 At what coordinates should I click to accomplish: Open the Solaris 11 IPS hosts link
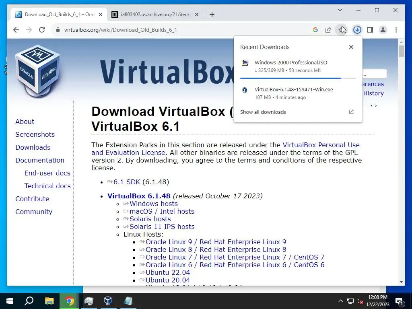(162, 227)
